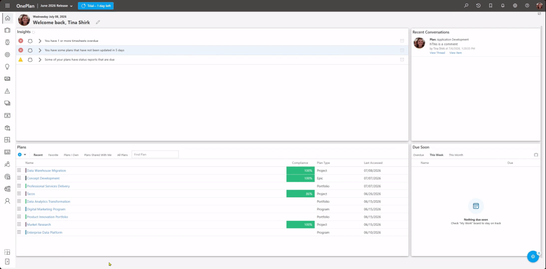Open the row menu for Market Research
The height and width of the screenshot is (269, 546).
point(19,225)
